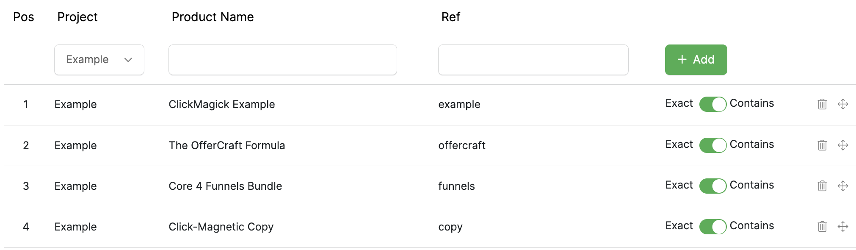This screenshot has height=250, width=856.
Task: Click move icon for The OfferCraft Formula
Action: [843, 145]
